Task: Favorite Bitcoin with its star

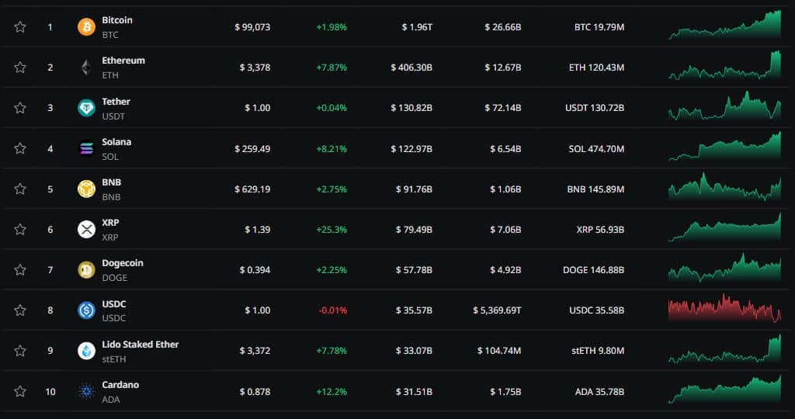Action: click(19, 27)
